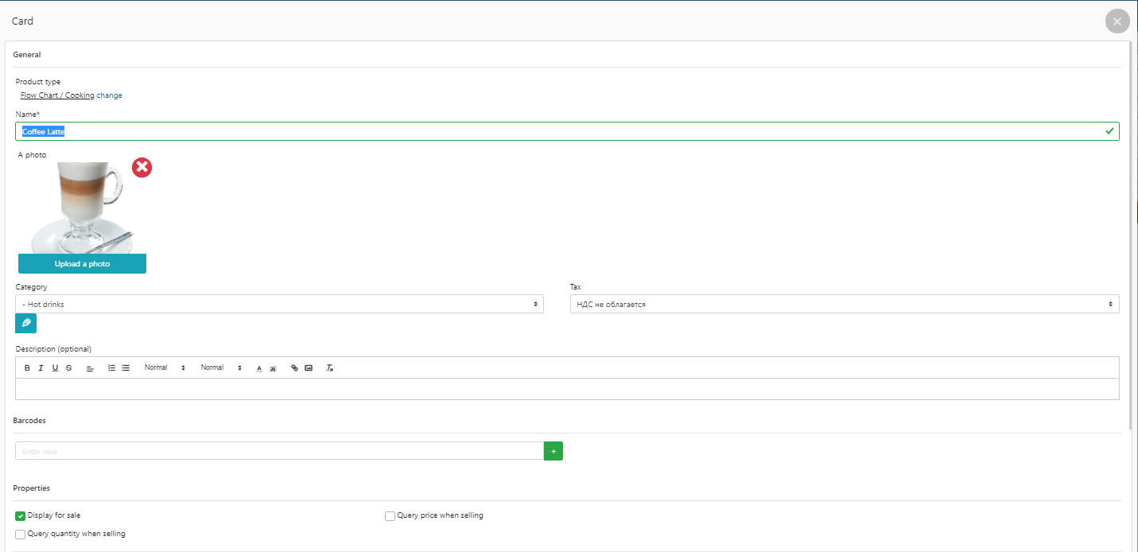Uncheck the Display for sale checkbox
Image resolution: width=1138 pixels, height=552 pixels.
(x=21, y=516)
